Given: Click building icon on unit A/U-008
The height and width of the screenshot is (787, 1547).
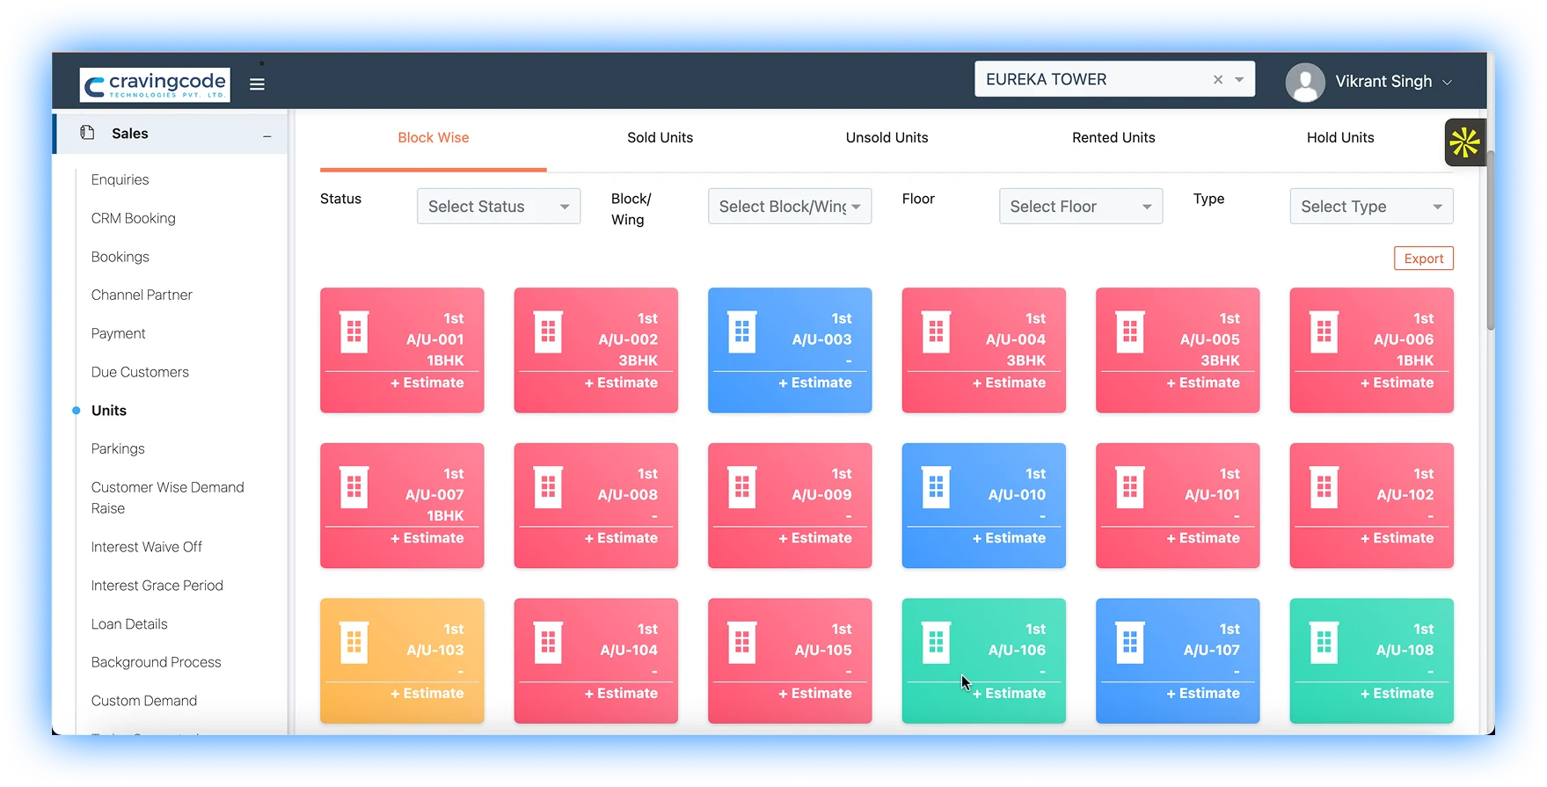Looking at the screenshot, I should 548,487.
